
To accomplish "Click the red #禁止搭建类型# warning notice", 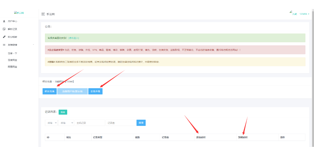I will (x=175, y=50).
